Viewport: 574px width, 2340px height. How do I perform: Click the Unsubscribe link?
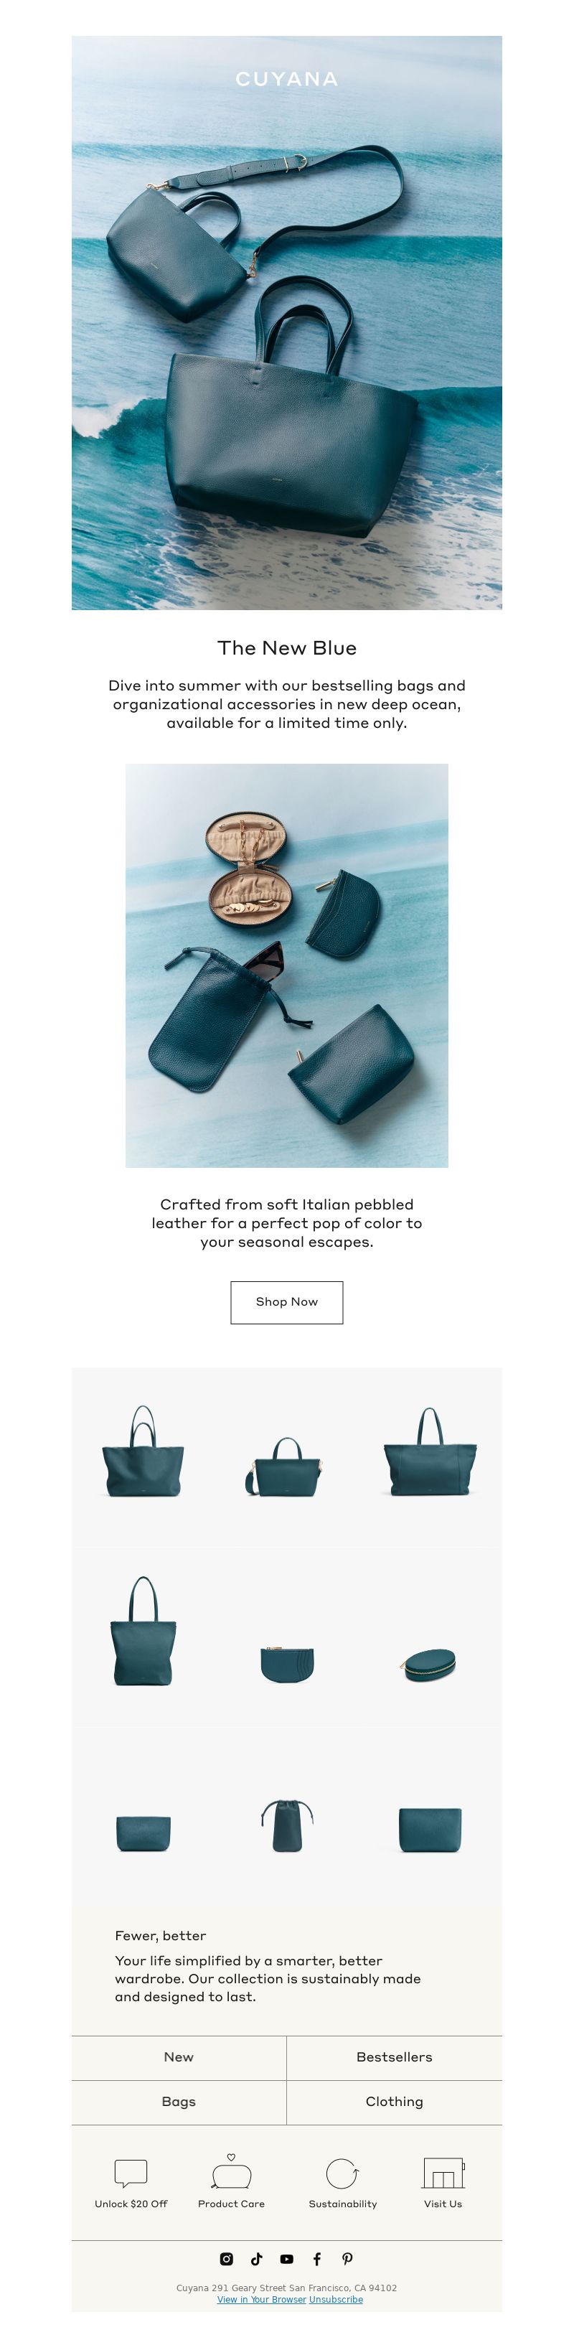[336, 2299]
